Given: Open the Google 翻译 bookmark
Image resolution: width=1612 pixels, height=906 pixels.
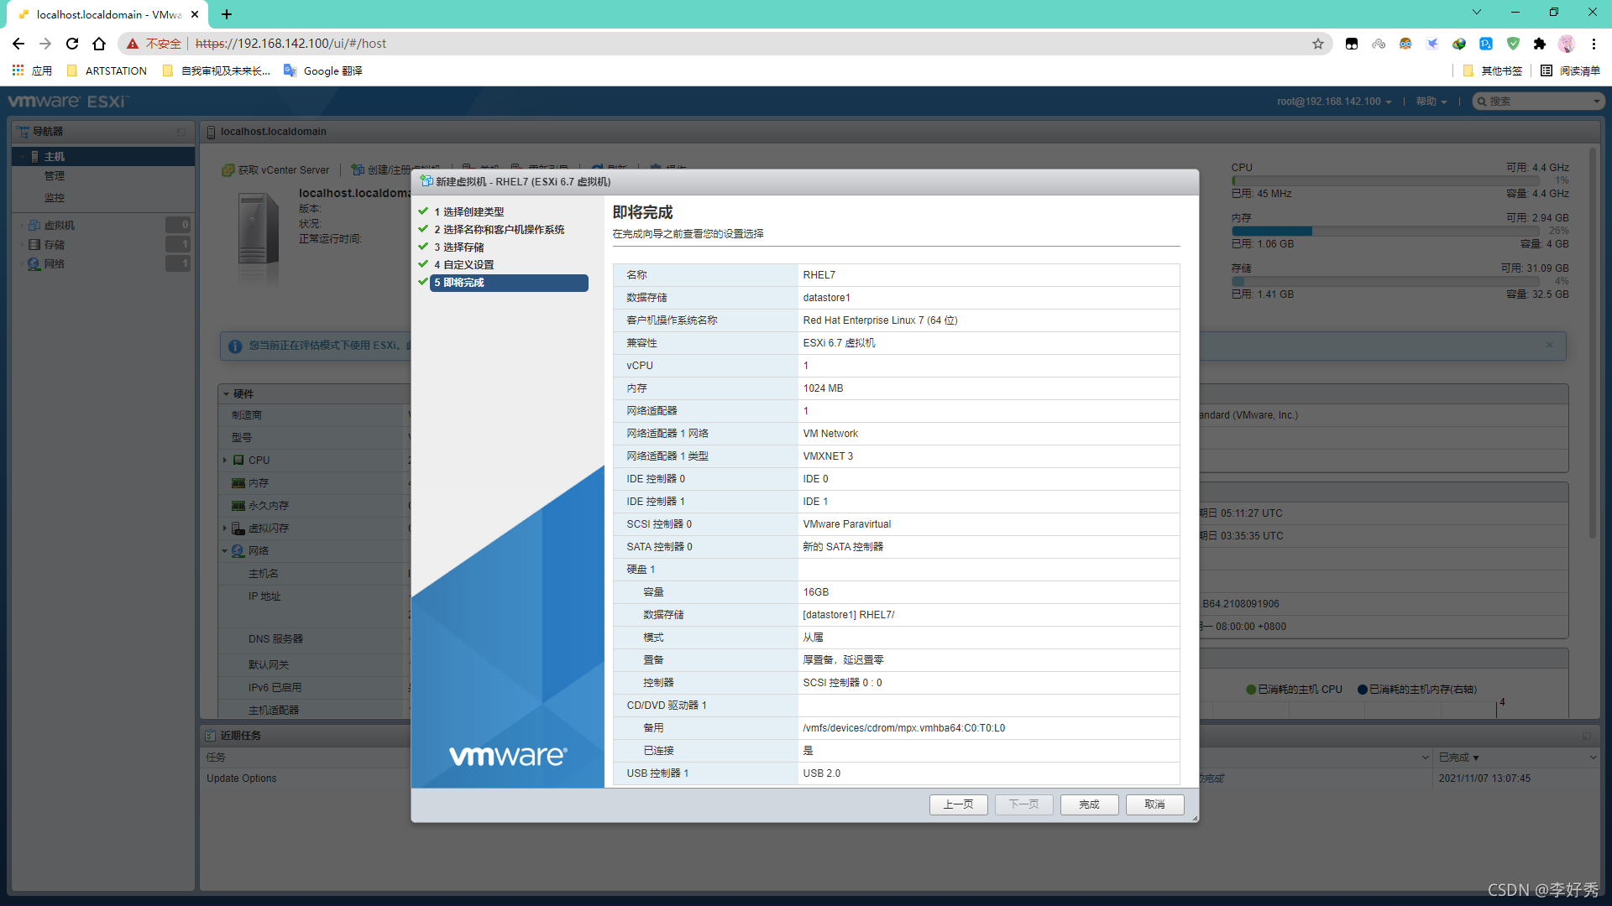Looking at the screenshot, I should (323, 70).
